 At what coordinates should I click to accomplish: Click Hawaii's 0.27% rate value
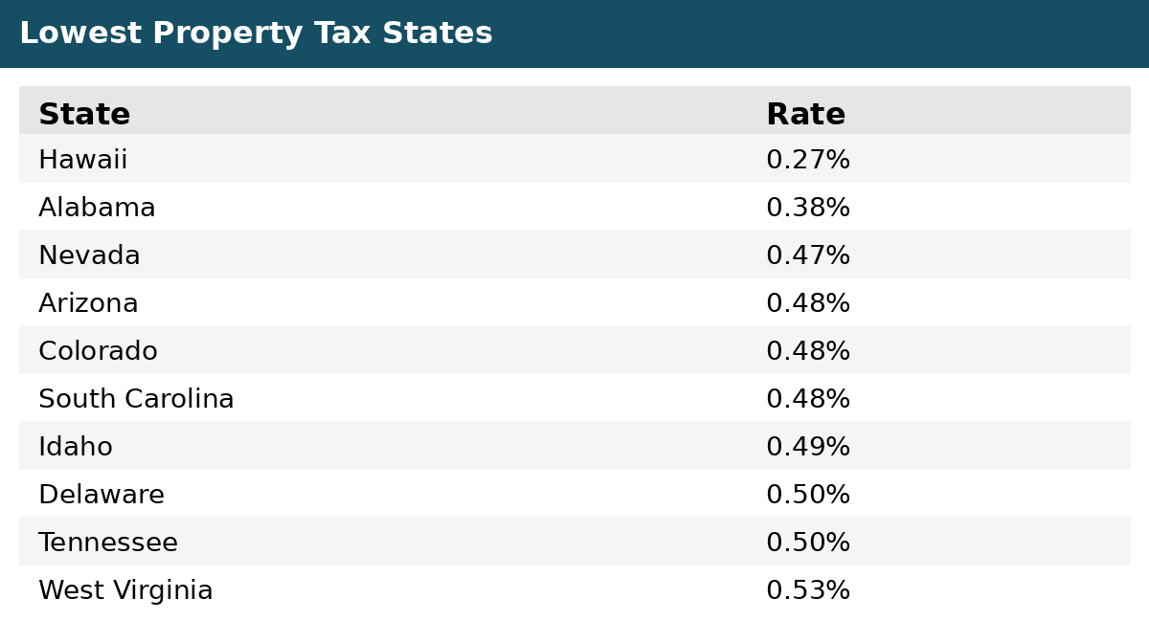point(808,160)
